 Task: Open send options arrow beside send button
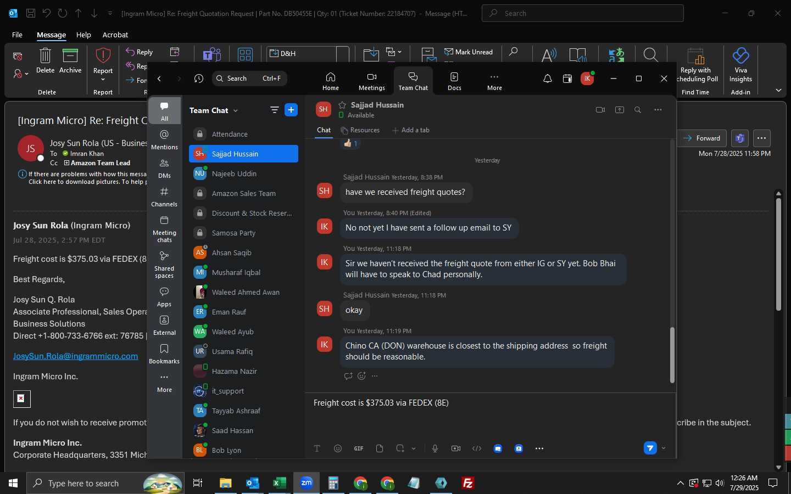click(x=664, y=448)
